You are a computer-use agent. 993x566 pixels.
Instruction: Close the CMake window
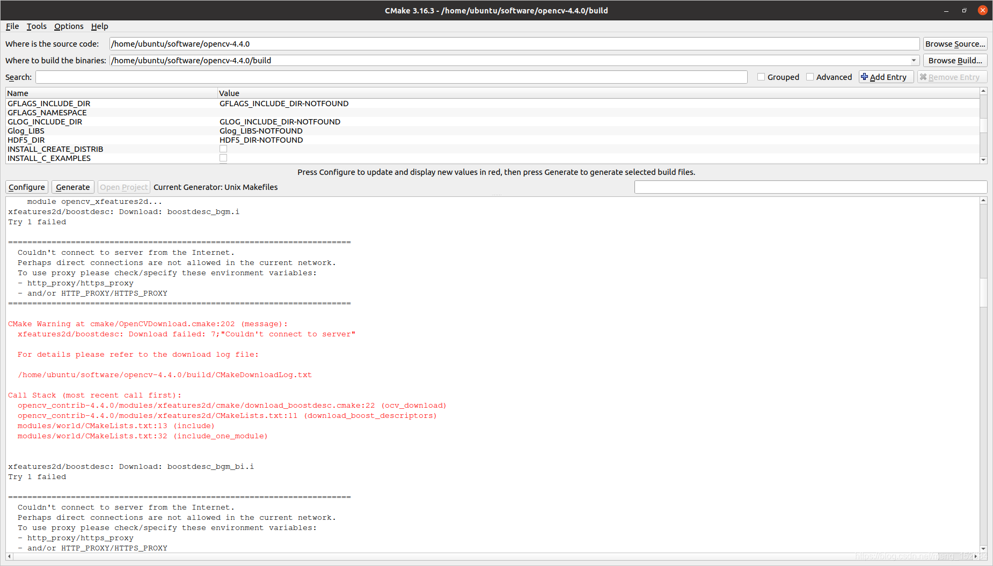(983, 10)
